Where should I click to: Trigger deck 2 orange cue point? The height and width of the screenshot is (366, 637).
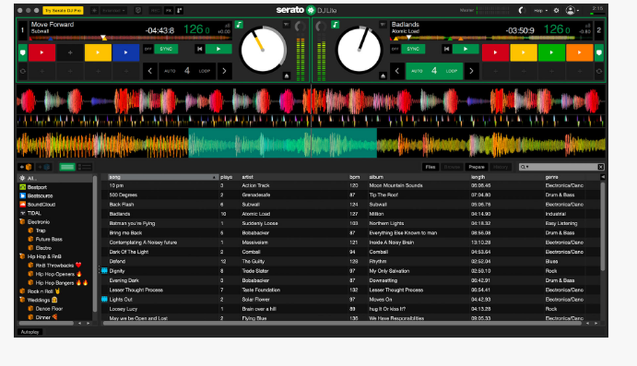click(x=579, y=53)
